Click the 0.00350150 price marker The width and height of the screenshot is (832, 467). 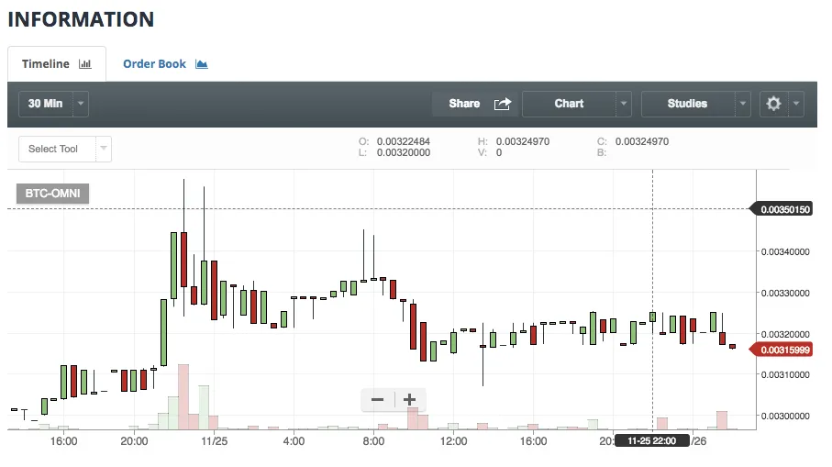coord(781,209)
